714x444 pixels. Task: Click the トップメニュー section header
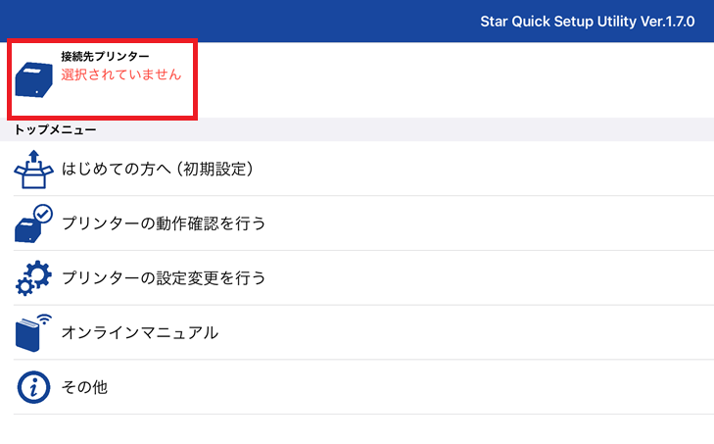(x=56, y=130)
